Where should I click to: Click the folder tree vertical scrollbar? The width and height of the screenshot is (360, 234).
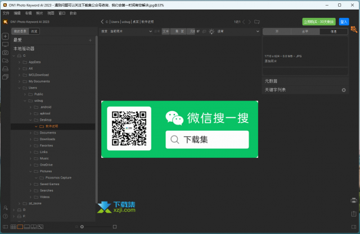(x=96, y=119)
